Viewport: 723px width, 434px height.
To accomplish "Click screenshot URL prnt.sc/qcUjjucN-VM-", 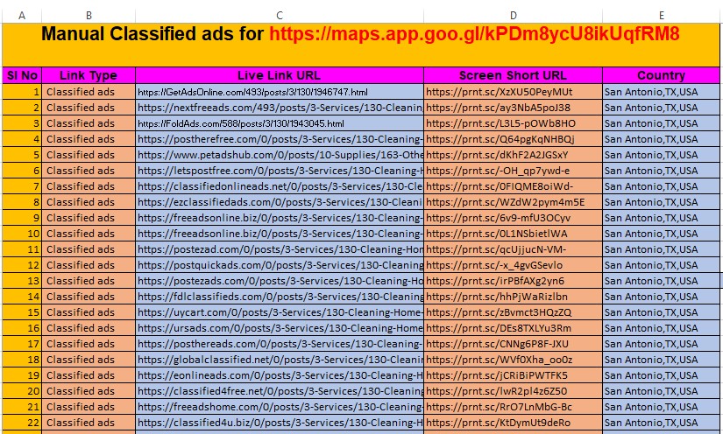I will pos(496,249).
